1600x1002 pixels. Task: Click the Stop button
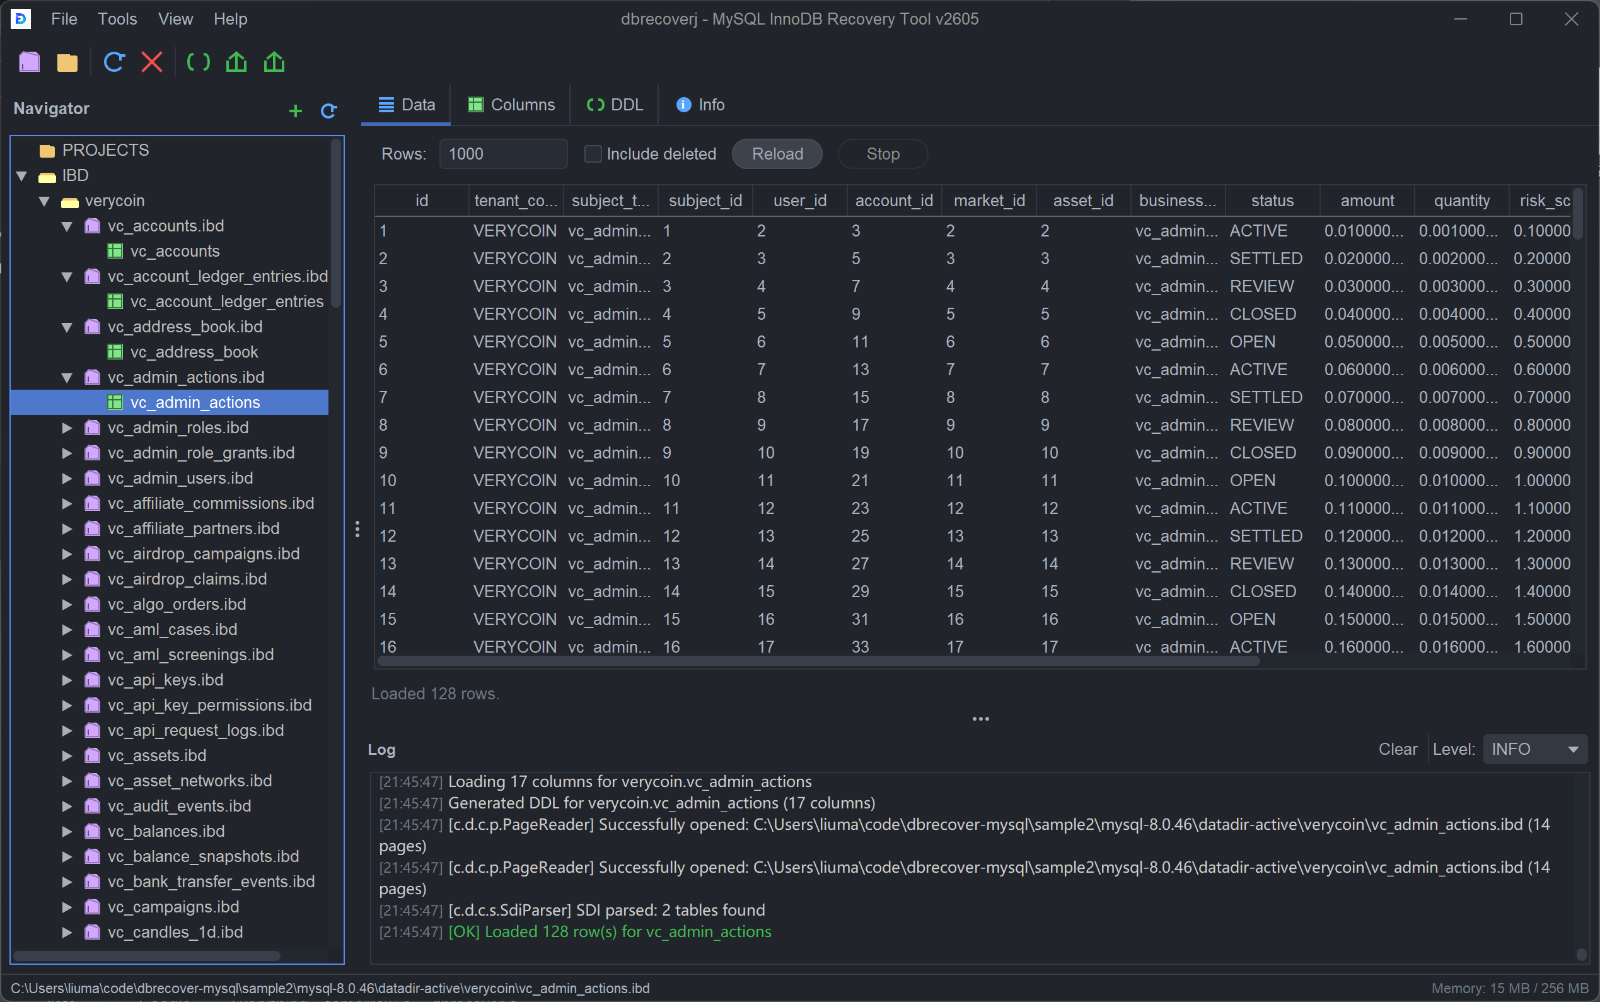(883, 154)
